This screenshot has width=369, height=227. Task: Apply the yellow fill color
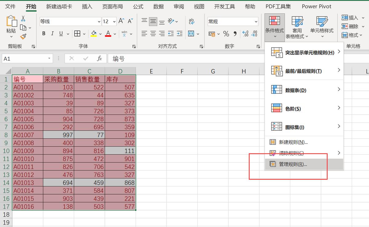point(94,33)
